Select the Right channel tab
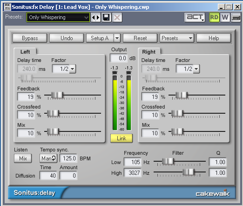Image resolution: width=243 pixels, height=206 pixels. [x=149, y=52]
